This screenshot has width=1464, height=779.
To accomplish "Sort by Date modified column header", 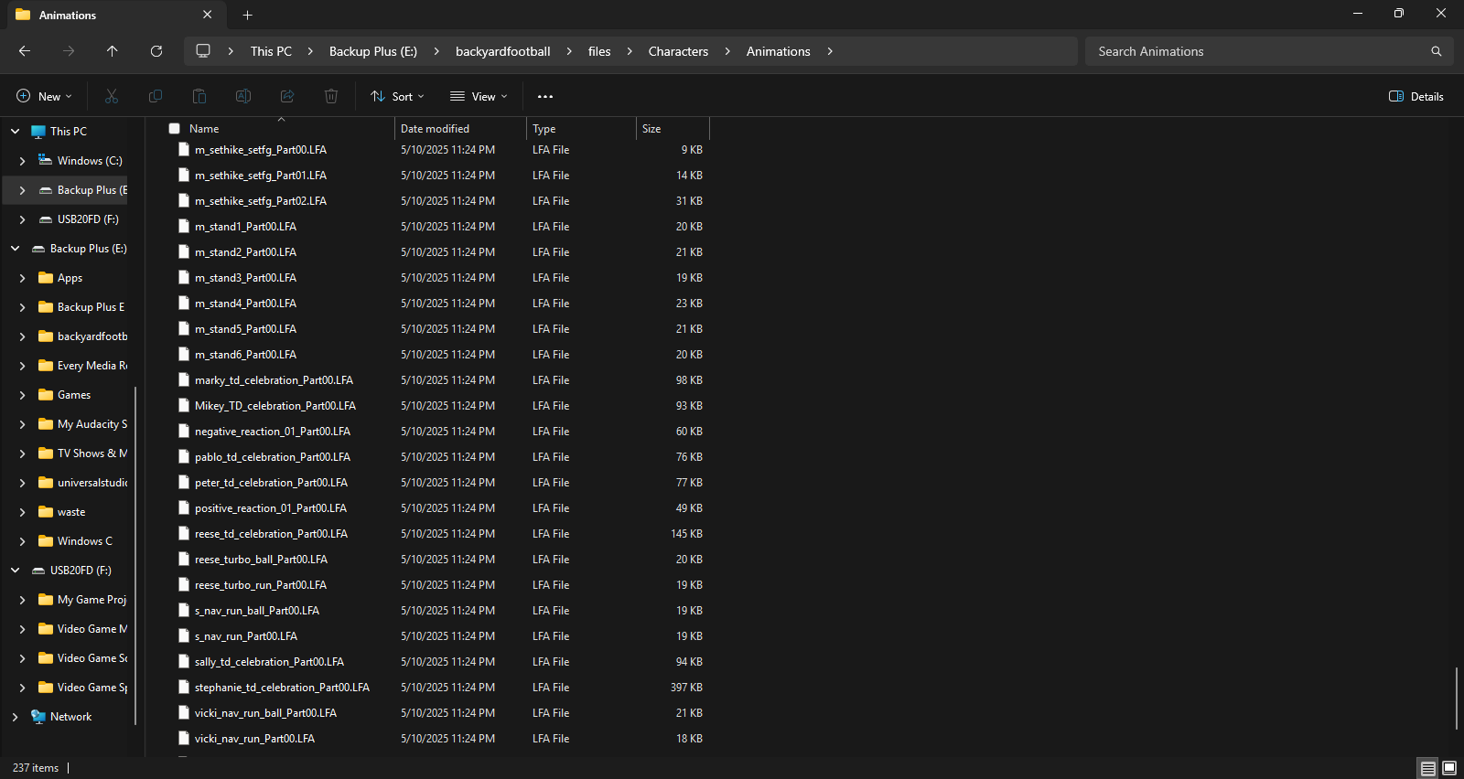I will 460,129.
